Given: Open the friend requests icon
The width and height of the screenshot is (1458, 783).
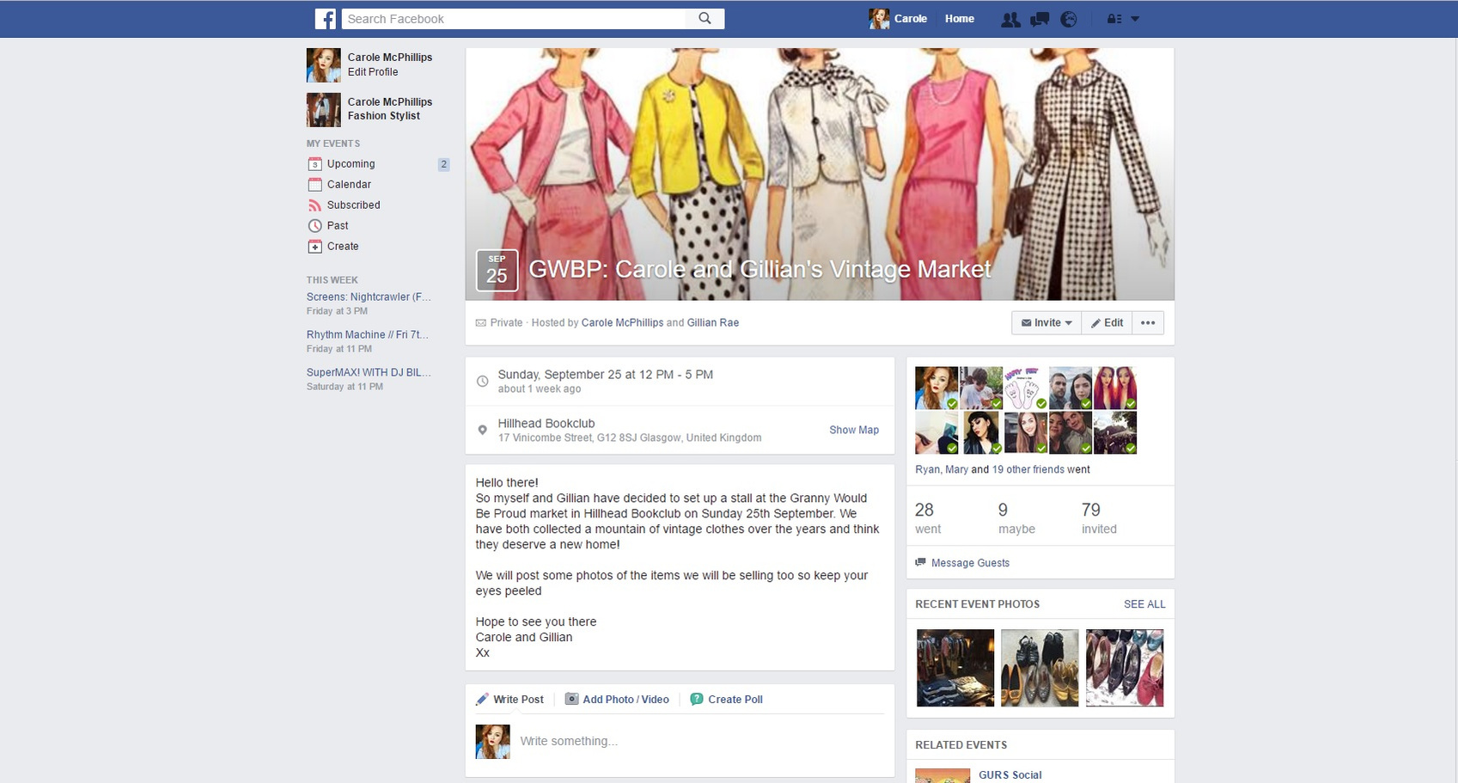Looking at the screenshot, I should click(x=1010, y=19).
